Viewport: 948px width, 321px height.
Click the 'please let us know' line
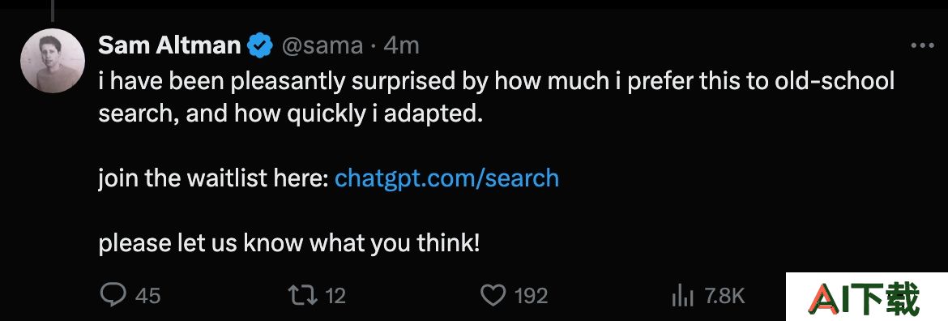coord(289,244)
